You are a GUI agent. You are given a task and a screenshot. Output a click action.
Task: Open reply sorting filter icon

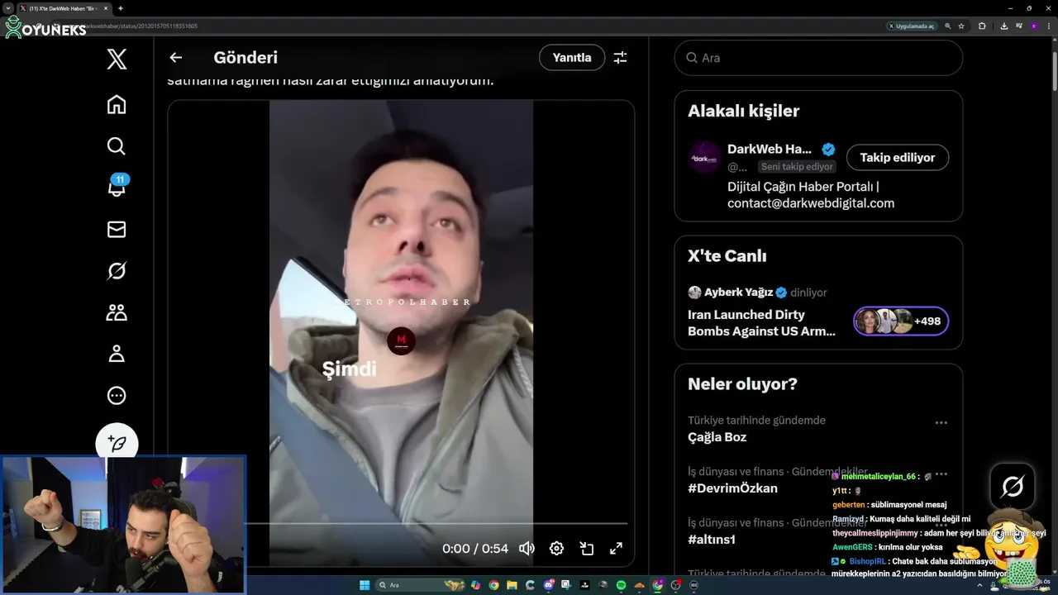[620, 58]
